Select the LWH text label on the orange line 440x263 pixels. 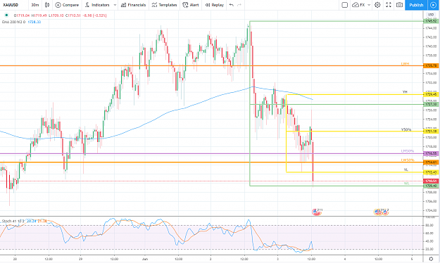[x=405, y=64]
